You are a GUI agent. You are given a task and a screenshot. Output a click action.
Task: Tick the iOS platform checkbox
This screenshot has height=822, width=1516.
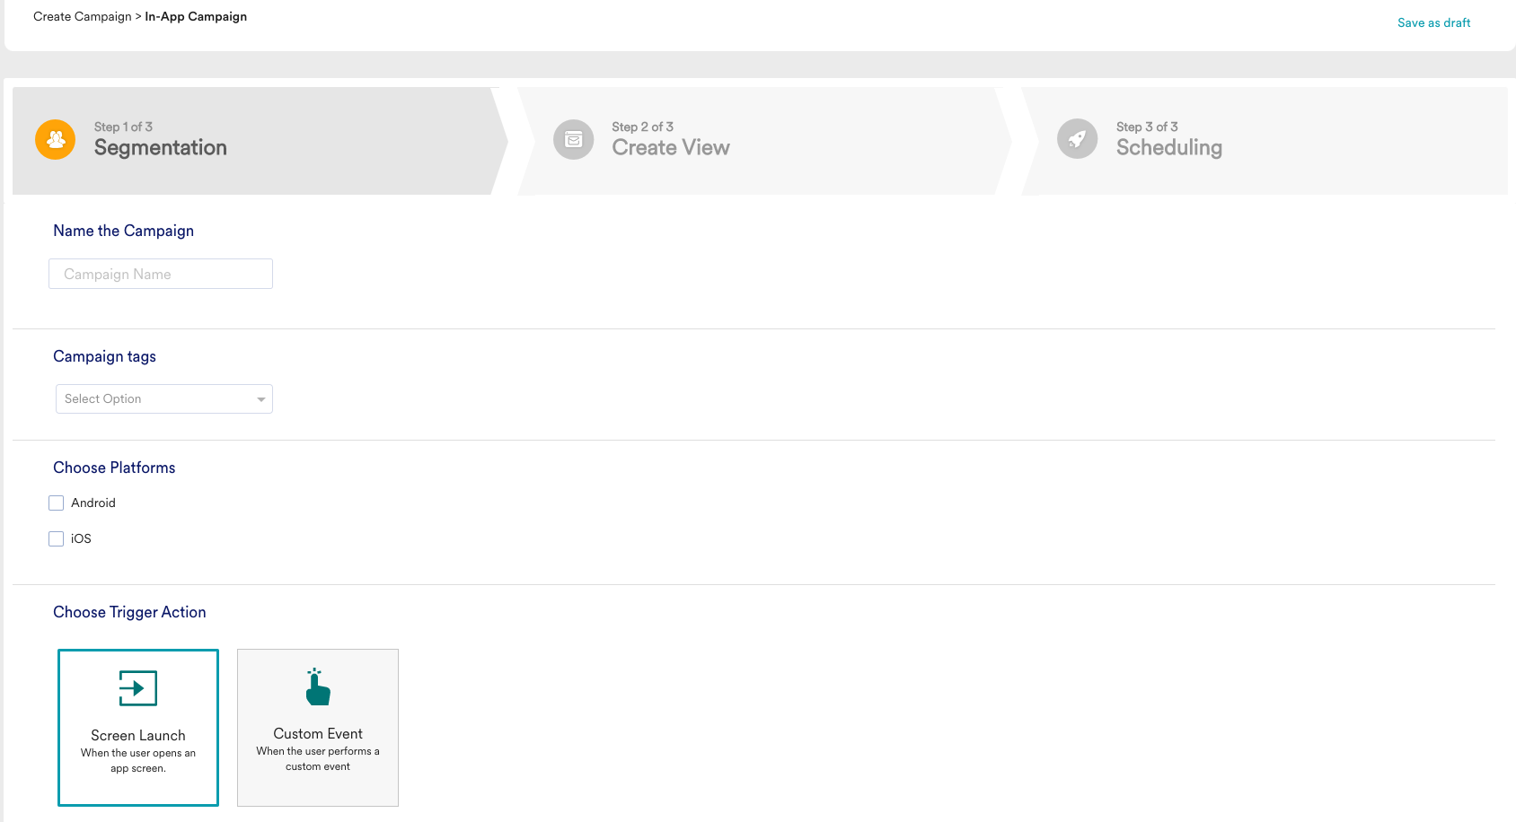57,539
